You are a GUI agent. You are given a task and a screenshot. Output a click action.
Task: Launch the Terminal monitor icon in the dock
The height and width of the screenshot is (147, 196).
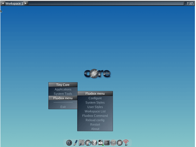coord(107,143)
